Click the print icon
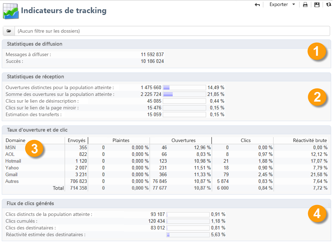 (x=305, y=5)
